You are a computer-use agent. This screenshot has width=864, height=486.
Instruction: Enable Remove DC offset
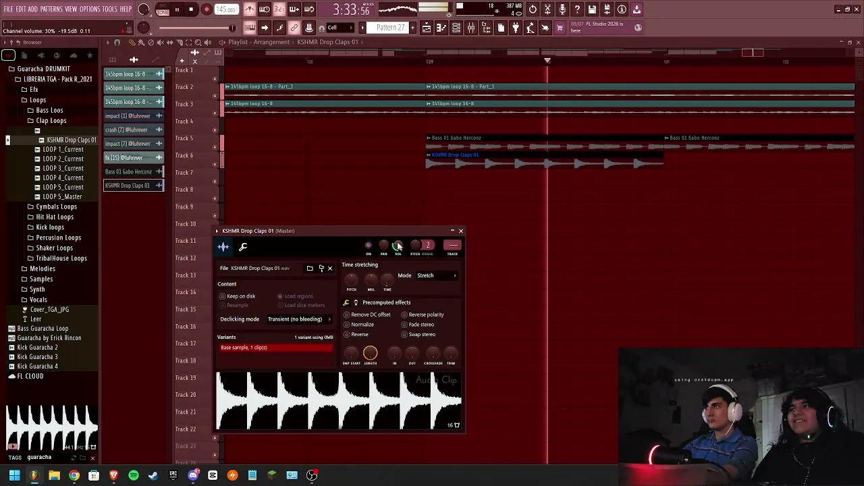[367, 315]
